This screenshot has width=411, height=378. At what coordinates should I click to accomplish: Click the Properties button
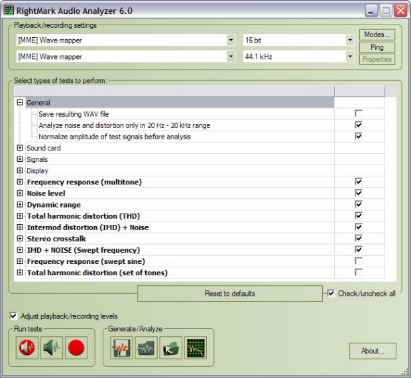377,59
